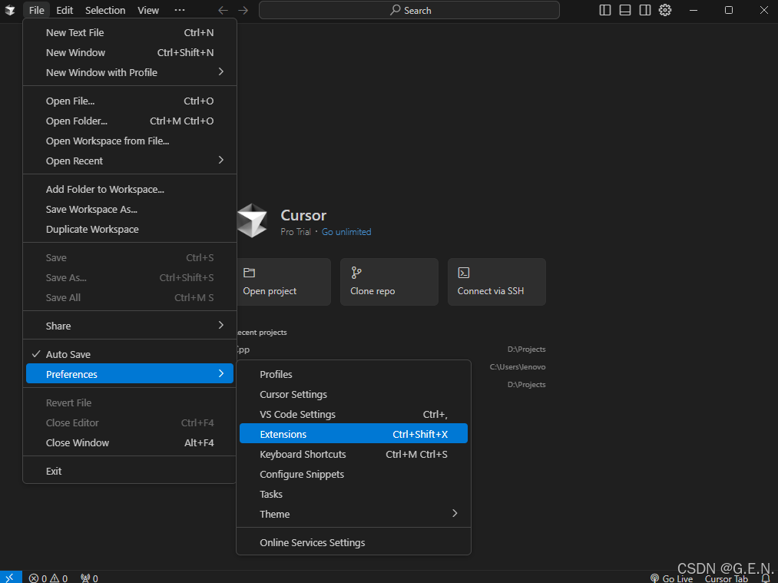Click the Cursor logo in the title bar

point(10,11)
